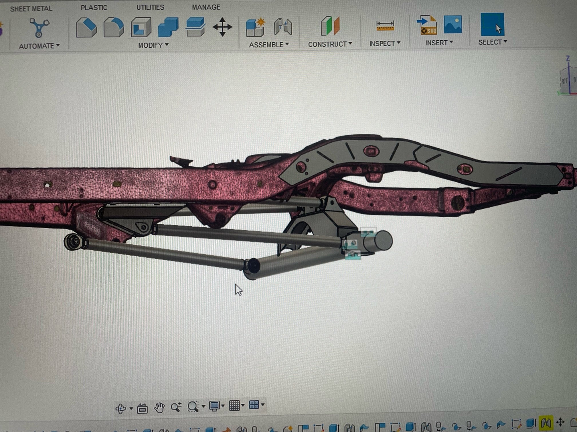The image size is (577, 432).
Task: Create a New Component
Action: coord(256,27)
